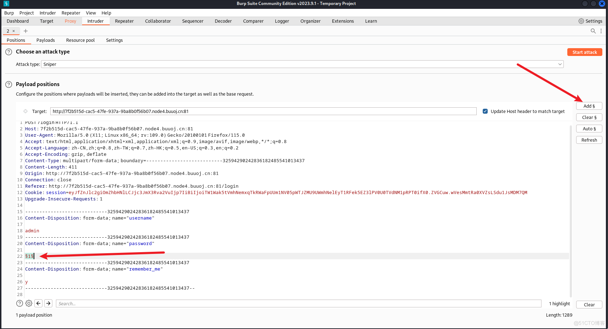Click the Referer header line
The image size is (608, 329).
(x=132, y=186)
